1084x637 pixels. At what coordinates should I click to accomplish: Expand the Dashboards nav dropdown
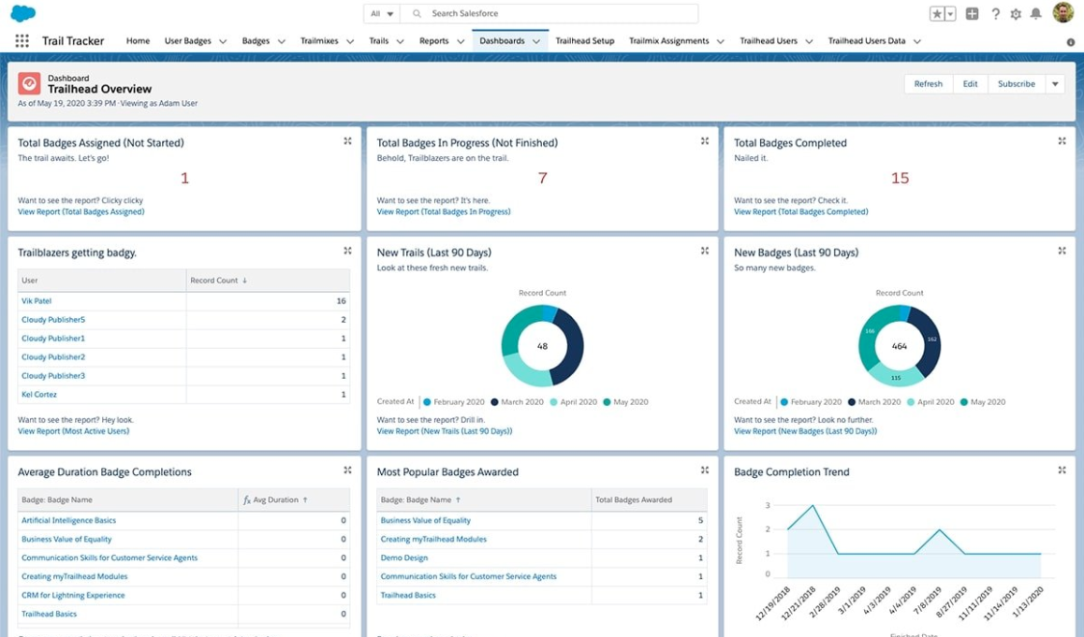(536, 41)
